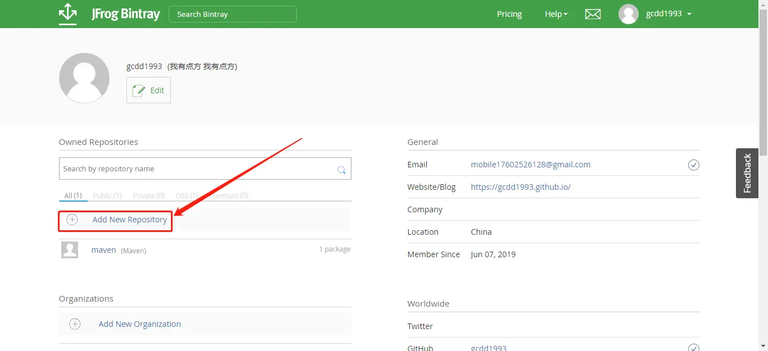The width and height of the screenshot is (768, 351).
Task: Click the JFrog Bintray wordmark
Action: point(126,14)
